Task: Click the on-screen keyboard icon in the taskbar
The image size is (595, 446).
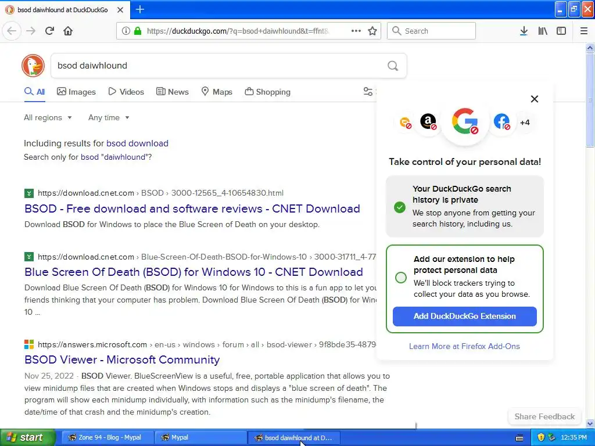Action: pos(519,438)
